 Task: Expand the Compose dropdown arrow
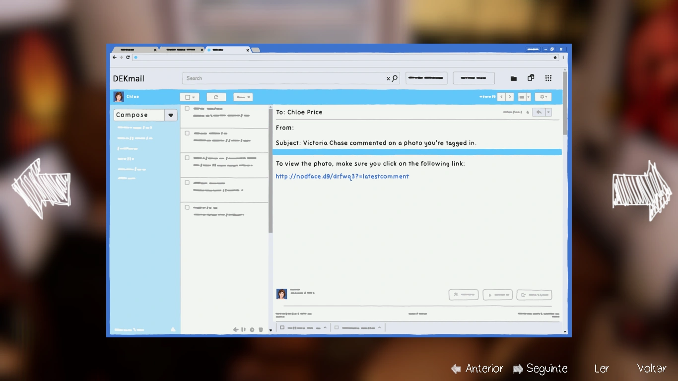tap(171, 115)
